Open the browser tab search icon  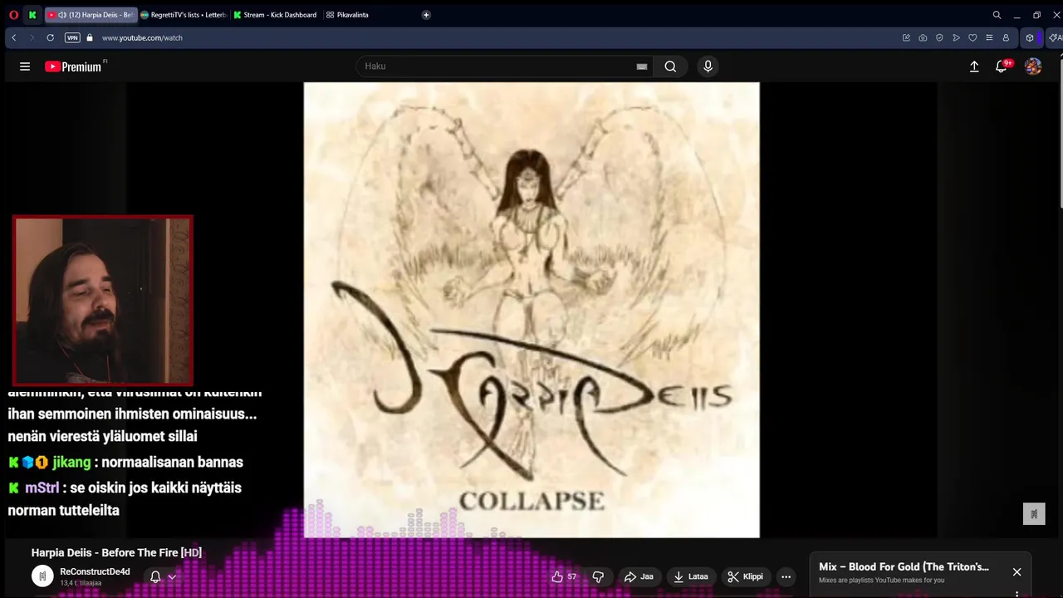997,15
